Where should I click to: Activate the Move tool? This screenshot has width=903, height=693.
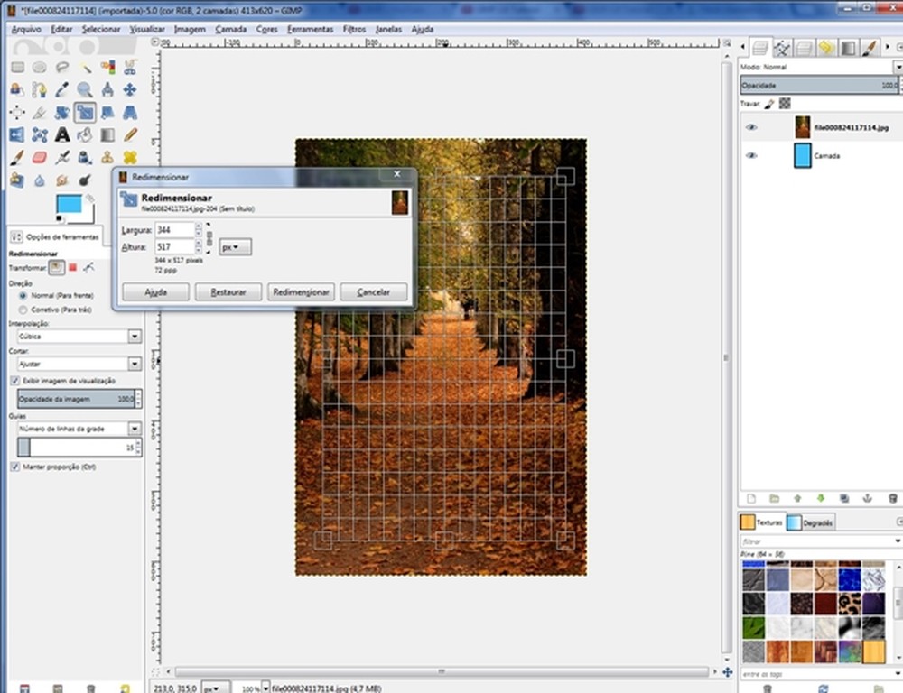point(130,88)
